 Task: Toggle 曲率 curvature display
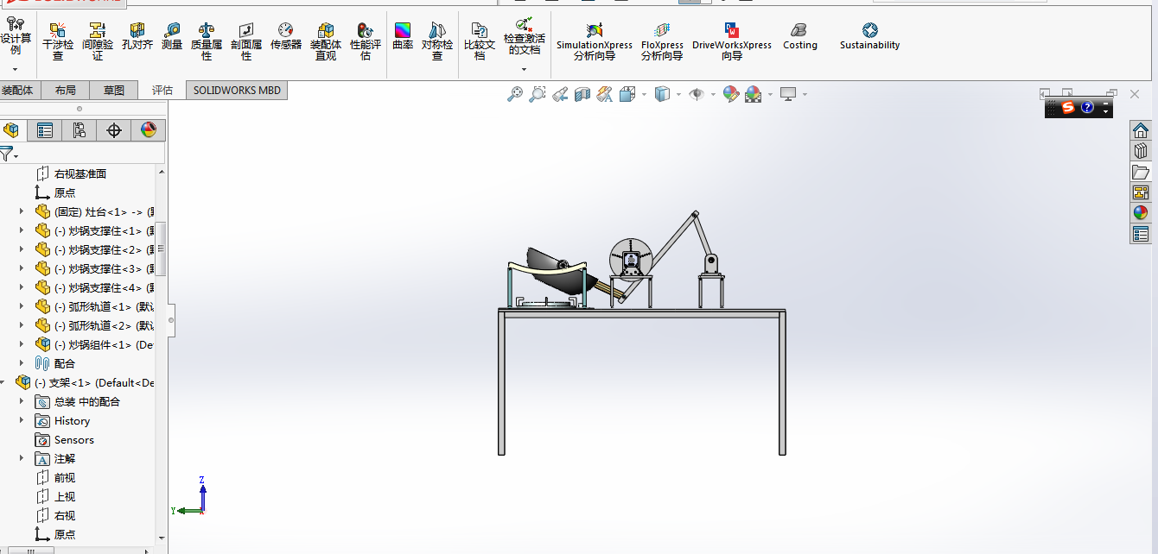(x=404, y=36)
